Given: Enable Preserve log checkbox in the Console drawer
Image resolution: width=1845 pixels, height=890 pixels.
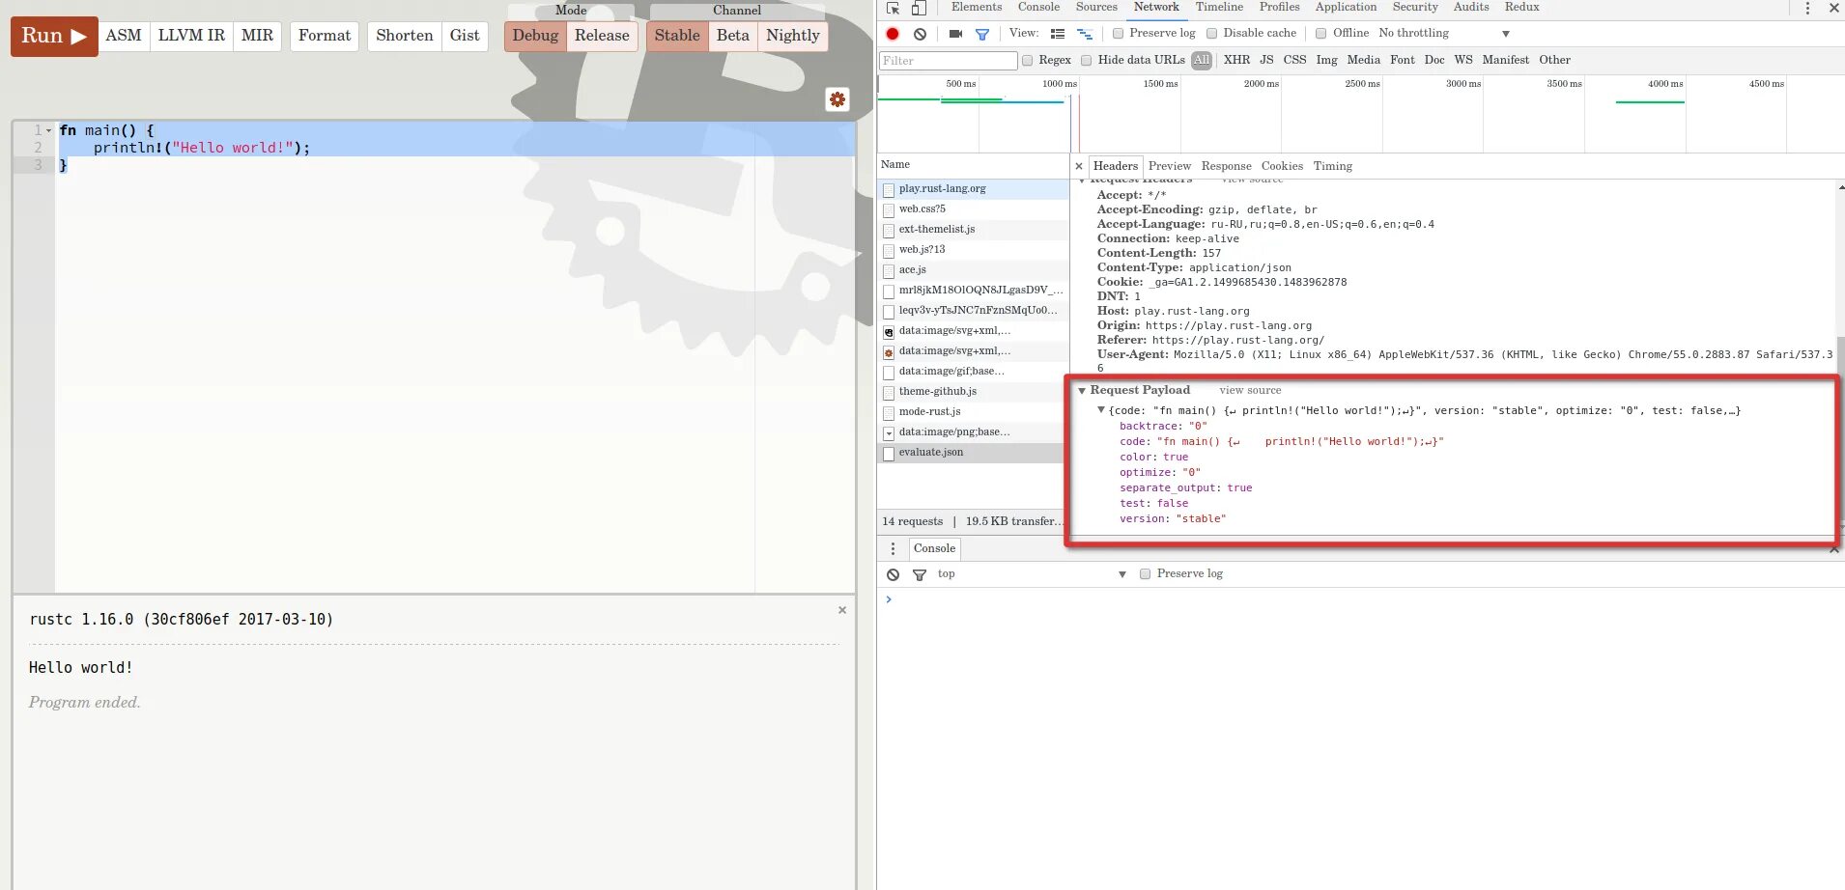Looking at the screenshot, I should coord(1145,573).
